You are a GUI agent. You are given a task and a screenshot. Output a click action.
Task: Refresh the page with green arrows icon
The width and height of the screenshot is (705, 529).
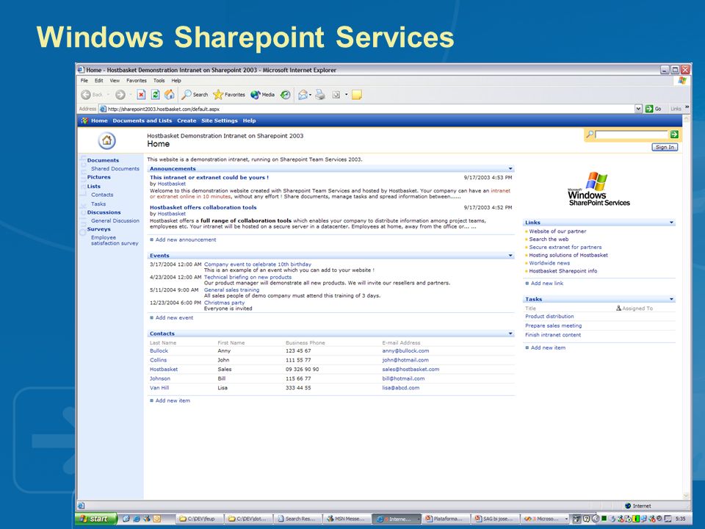pos(155,95)
